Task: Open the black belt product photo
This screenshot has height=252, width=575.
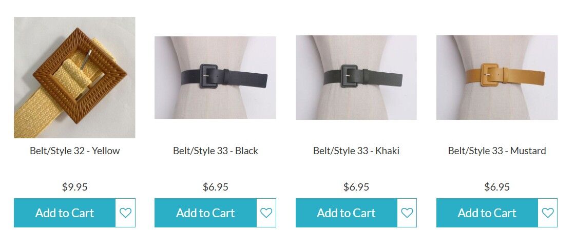Action: 215,77
